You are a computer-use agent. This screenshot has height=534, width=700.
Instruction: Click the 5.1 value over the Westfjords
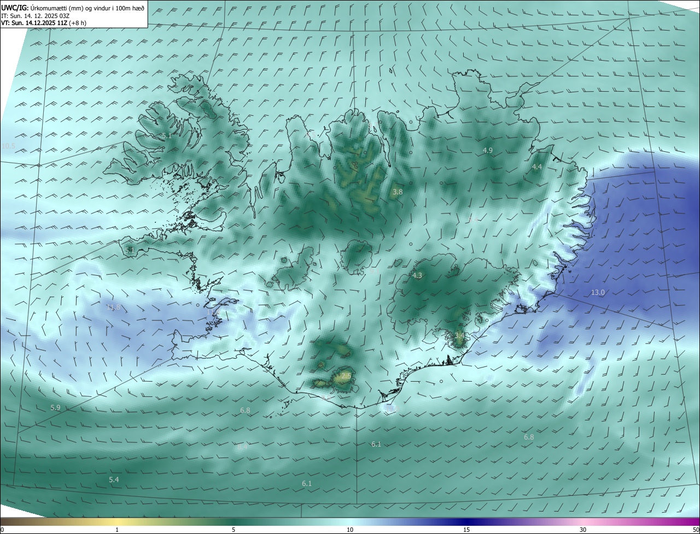click(x=167, y=135)
